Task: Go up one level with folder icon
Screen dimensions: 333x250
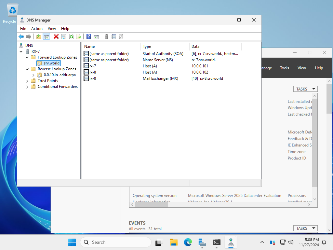Action: (39, 36)
